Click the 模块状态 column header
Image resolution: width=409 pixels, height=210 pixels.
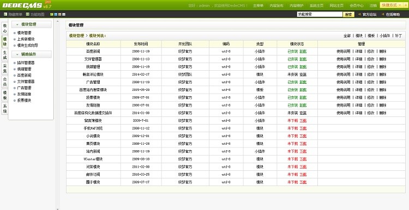click(x=297, y=44)
